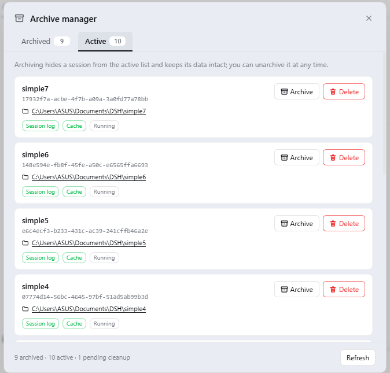The height and width of the screenshot is (373, 390).
Task: Open the simple7 folder path link
Action: click(x=89, y=111)
